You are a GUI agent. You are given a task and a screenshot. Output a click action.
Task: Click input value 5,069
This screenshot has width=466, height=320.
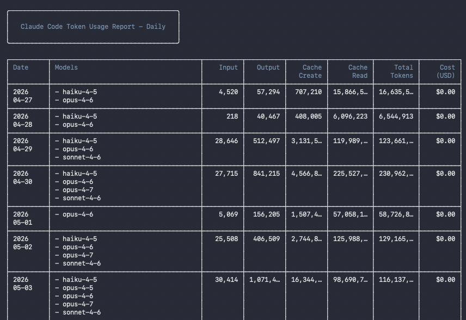tap(228, 214)
